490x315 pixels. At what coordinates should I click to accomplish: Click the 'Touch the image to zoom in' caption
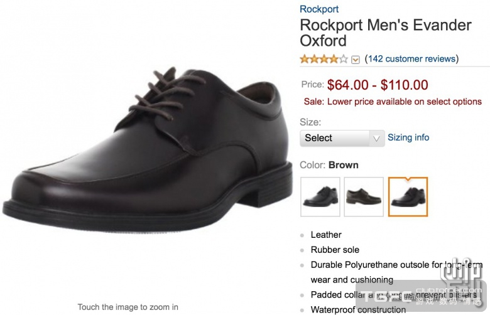click(128, 307)
